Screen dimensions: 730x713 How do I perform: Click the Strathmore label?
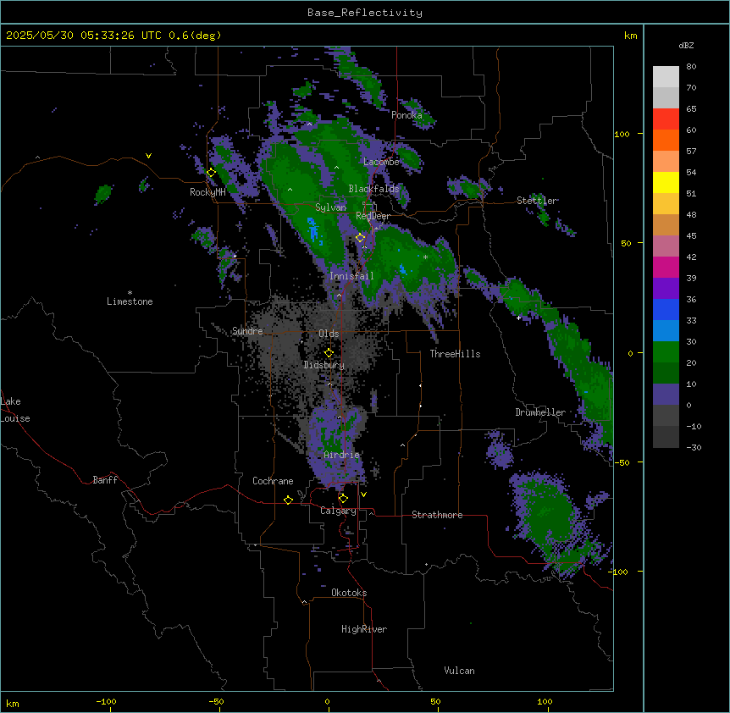pyautogui.click(x=437, y=515)
